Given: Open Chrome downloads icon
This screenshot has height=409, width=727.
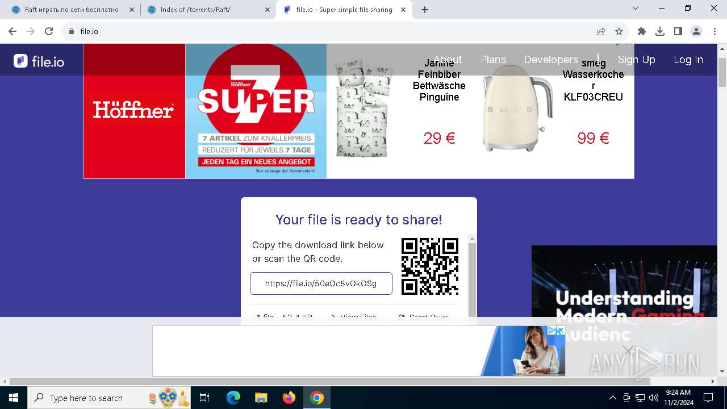Looking at the screenshot, I should tap(660, 31).
